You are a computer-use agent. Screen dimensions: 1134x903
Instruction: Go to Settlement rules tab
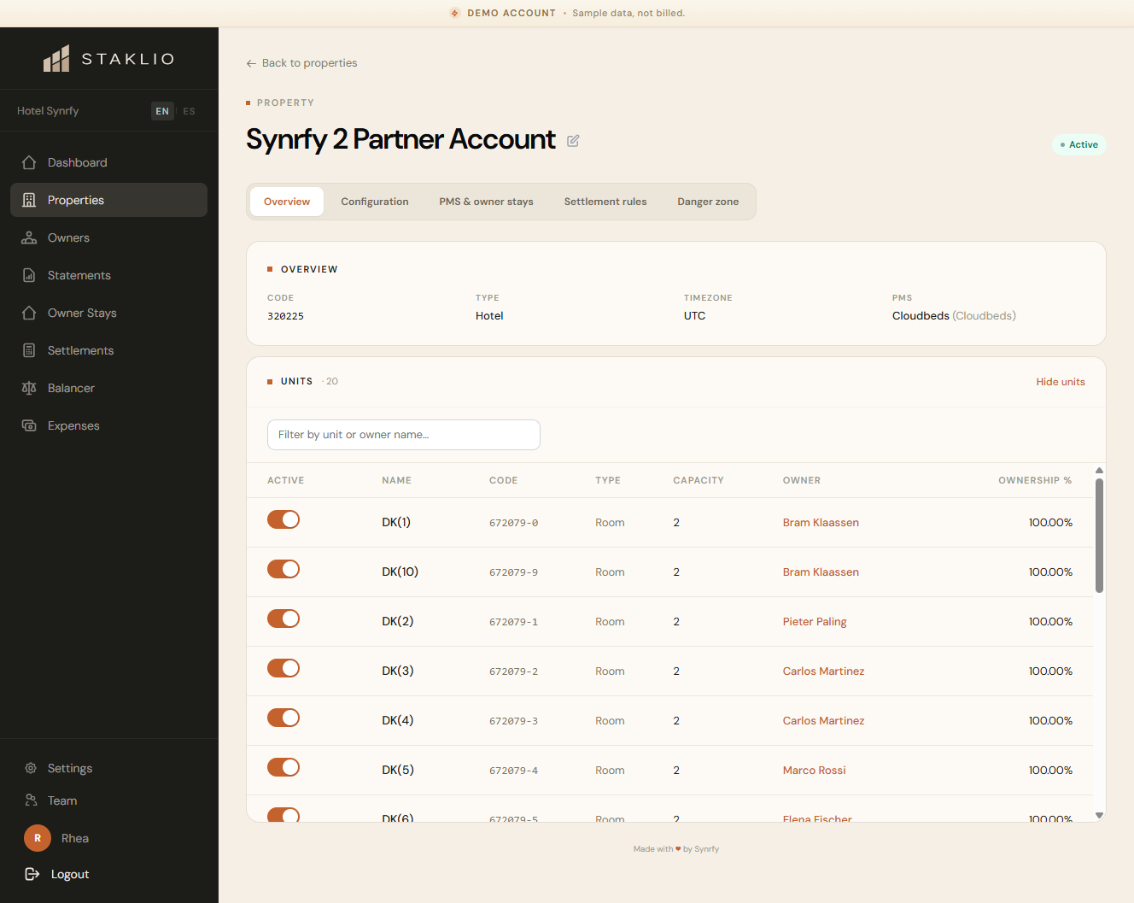(x=605, y=202)
